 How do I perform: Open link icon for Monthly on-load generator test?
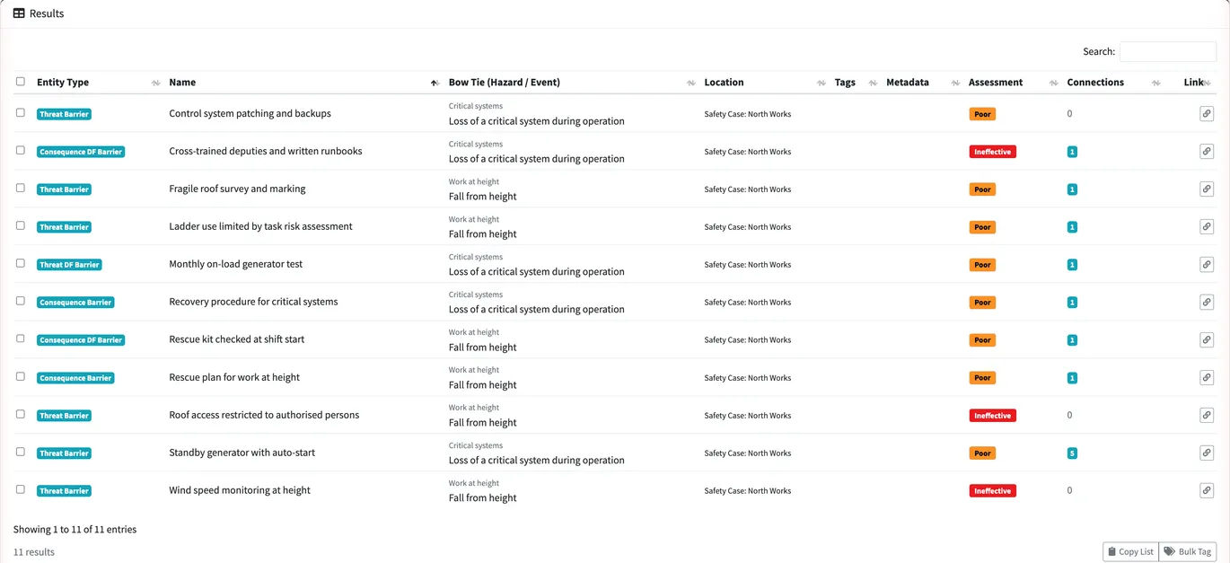coord(1207,265)
